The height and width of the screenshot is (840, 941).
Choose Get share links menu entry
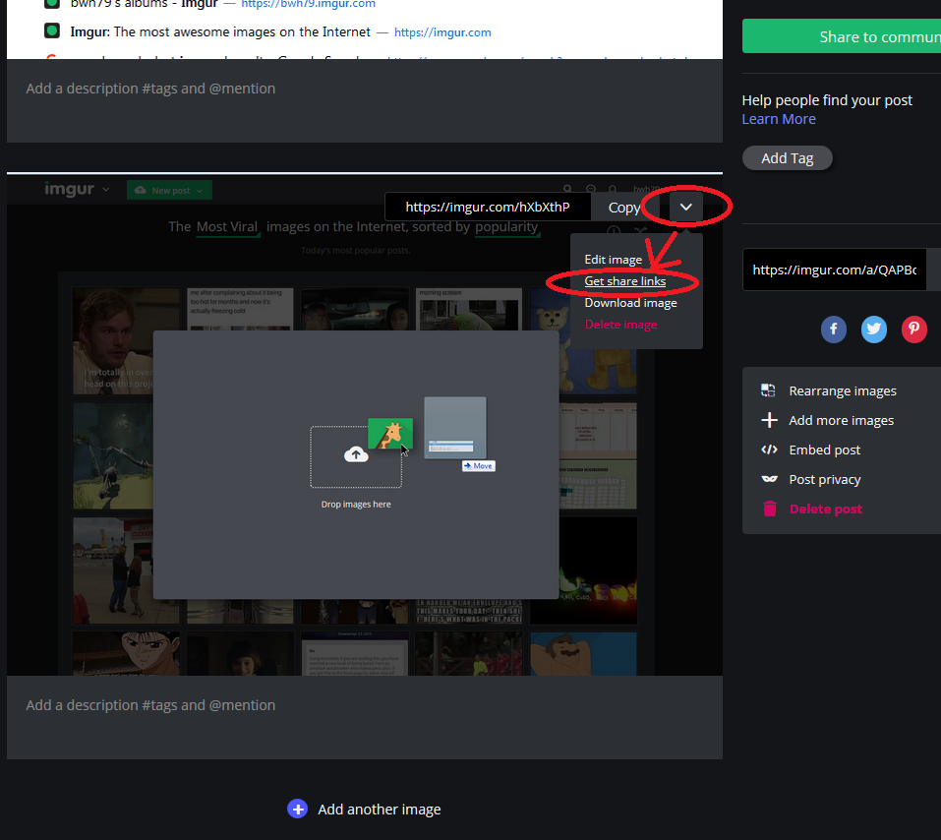pos(624,281)
